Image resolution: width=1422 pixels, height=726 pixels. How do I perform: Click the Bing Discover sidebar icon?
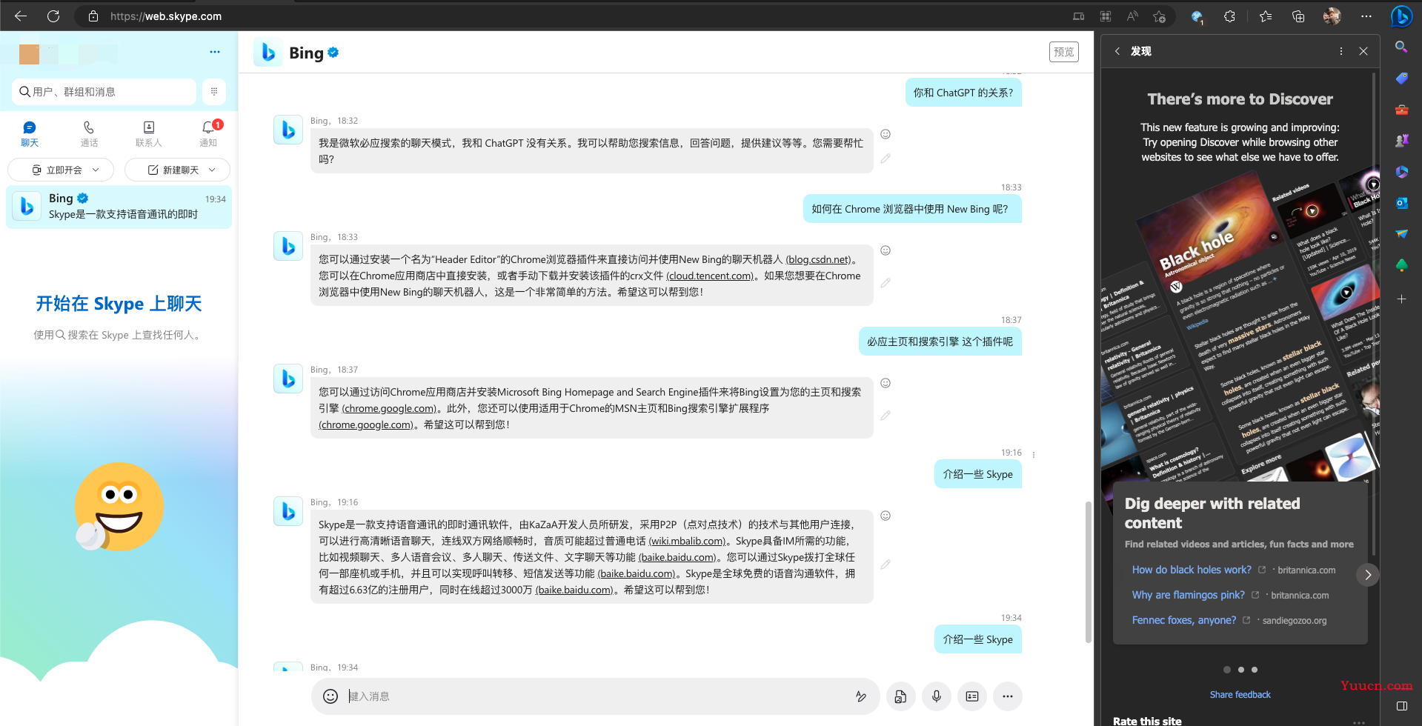(x=1401, y=16)
